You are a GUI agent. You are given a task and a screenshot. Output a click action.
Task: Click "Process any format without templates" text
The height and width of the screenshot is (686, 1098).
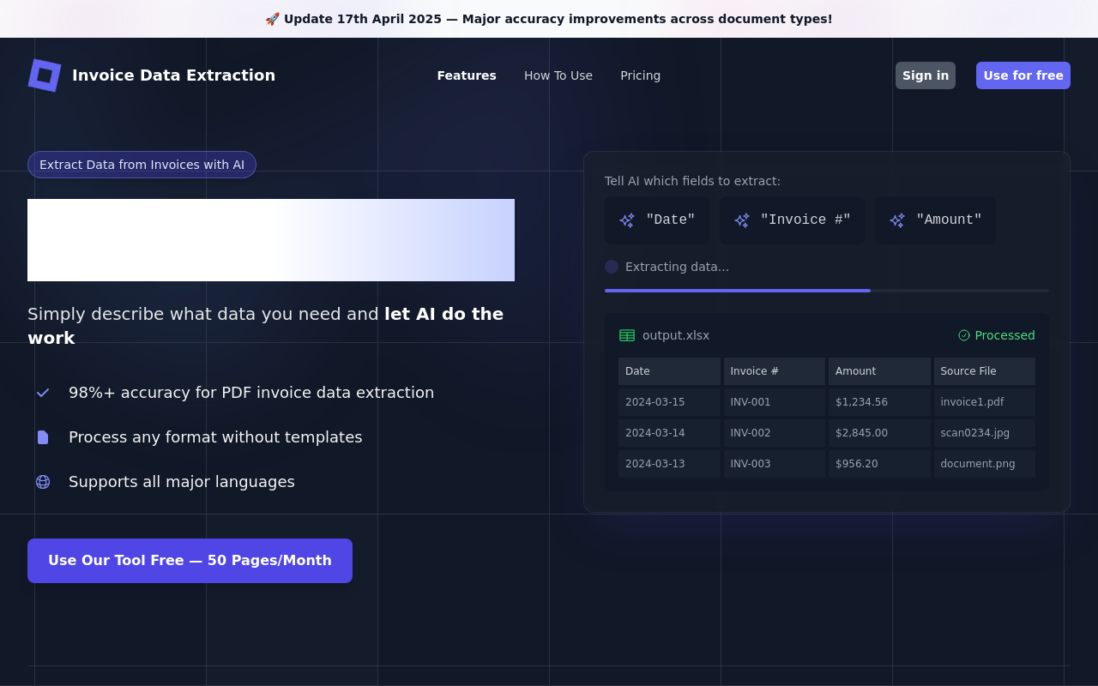pyautogui.click(x=215, y=437)
